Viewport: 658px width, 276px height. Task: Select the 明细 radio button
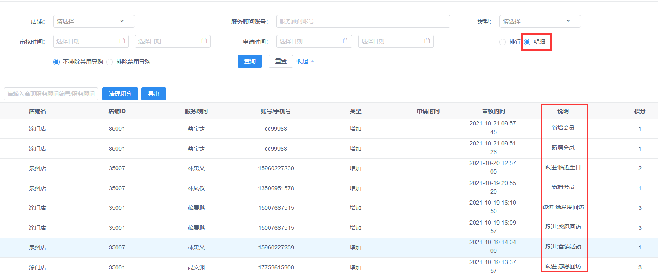point(527,42)
